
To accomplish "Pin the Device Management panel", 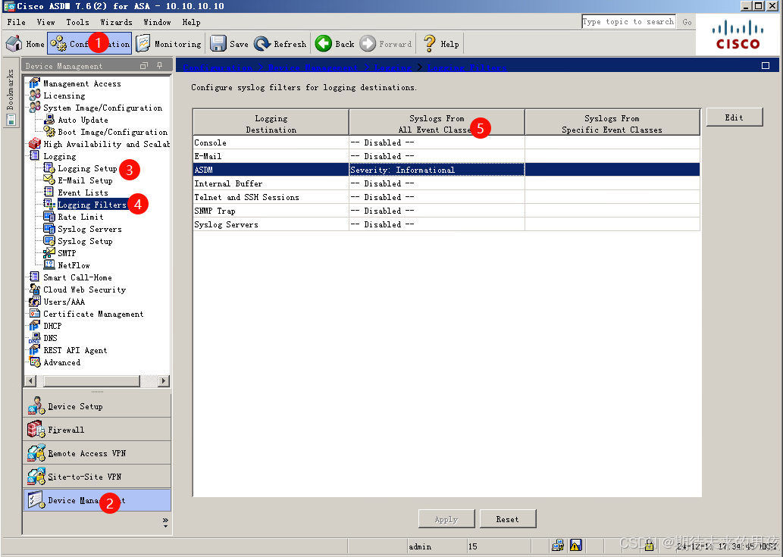I will click(159, 65).
